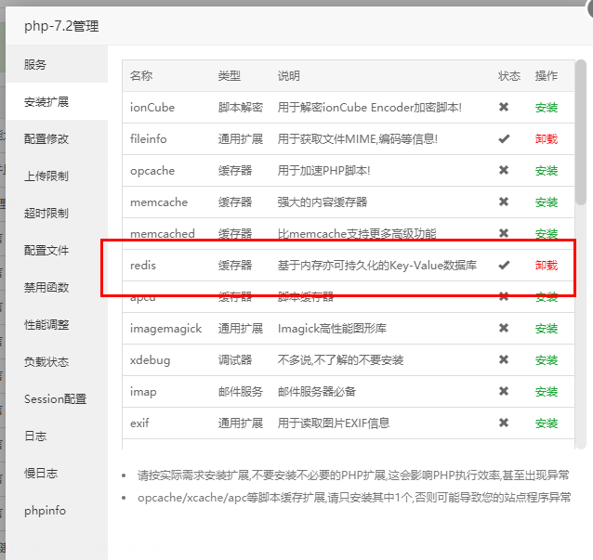Open 禁用函数 sidebar item

click(x=46, y=288)
